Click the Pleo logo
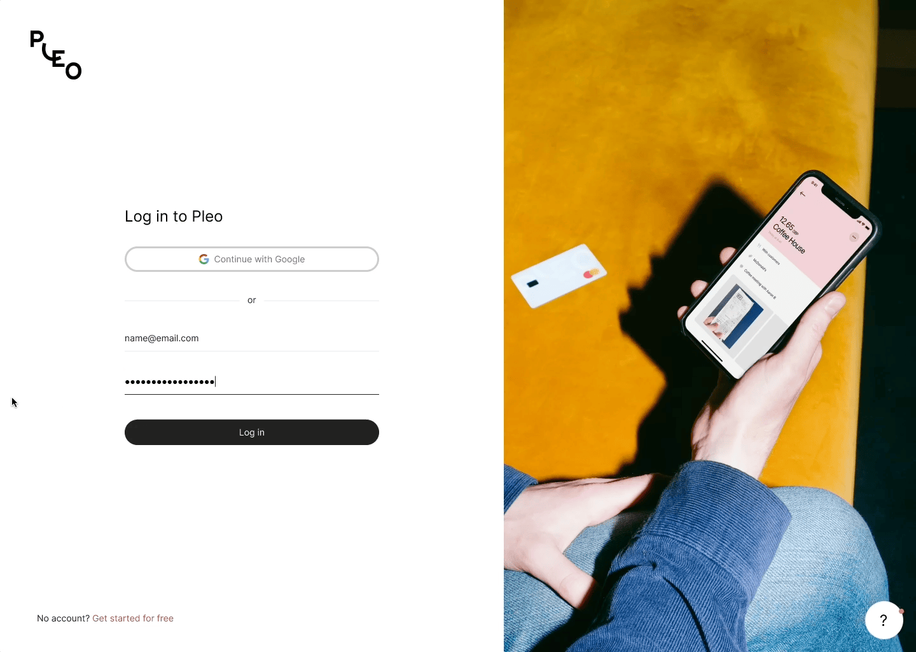 56,55
